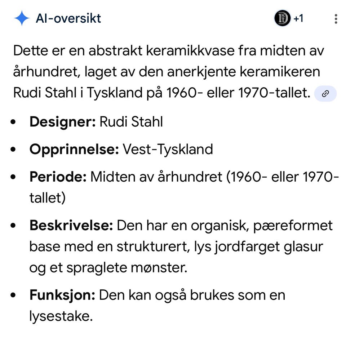Click the bold Periode: label
Viewport: 346px width, 347px height.
58,177
